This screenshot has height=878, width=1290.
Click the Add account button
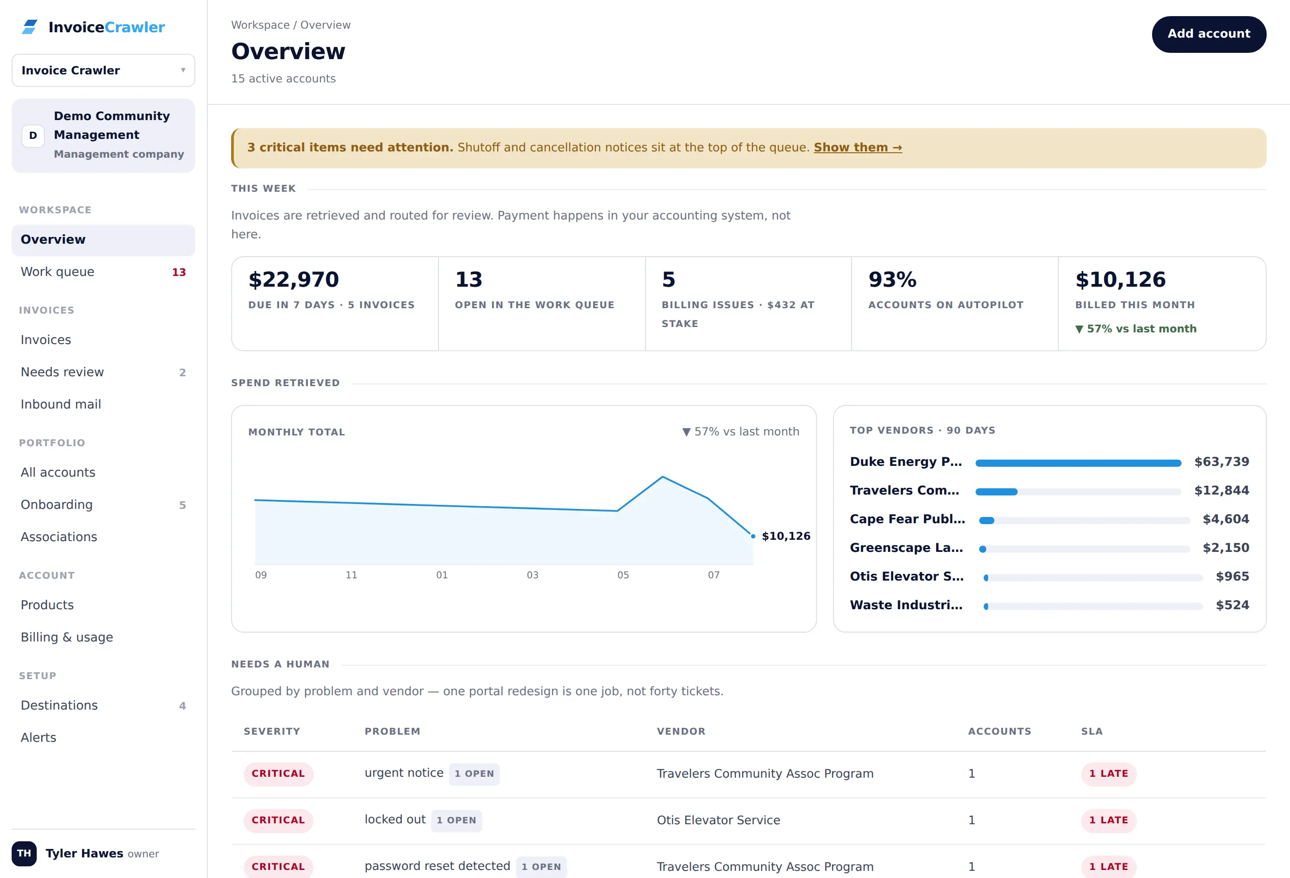click(x=1208, y=34)
